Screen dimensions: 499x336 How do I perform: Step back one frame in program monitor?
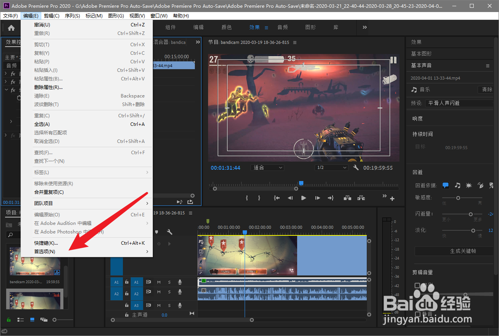pyautogui.click(x=290, y=198)
